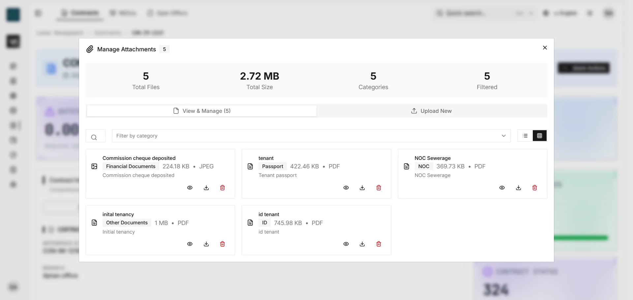Viewport: 633px width, 300px height.
Task: Download the id tenant attachment
Action: [x=362, y=244]
